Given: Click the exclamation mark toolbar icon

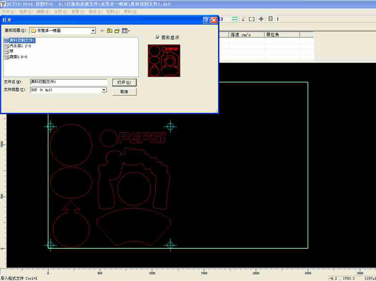Looking at the screenshot, I should 278,19.
